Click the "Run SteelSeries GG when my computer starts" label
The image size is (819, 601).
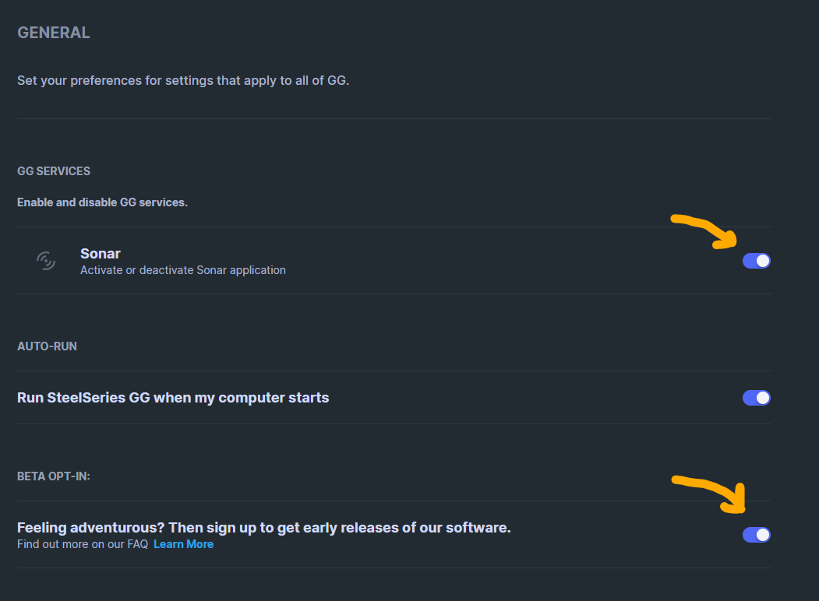pos(173,398)
